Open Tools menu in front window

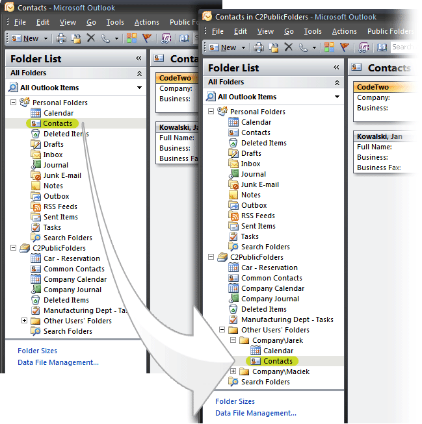click(x=313, y=31)
